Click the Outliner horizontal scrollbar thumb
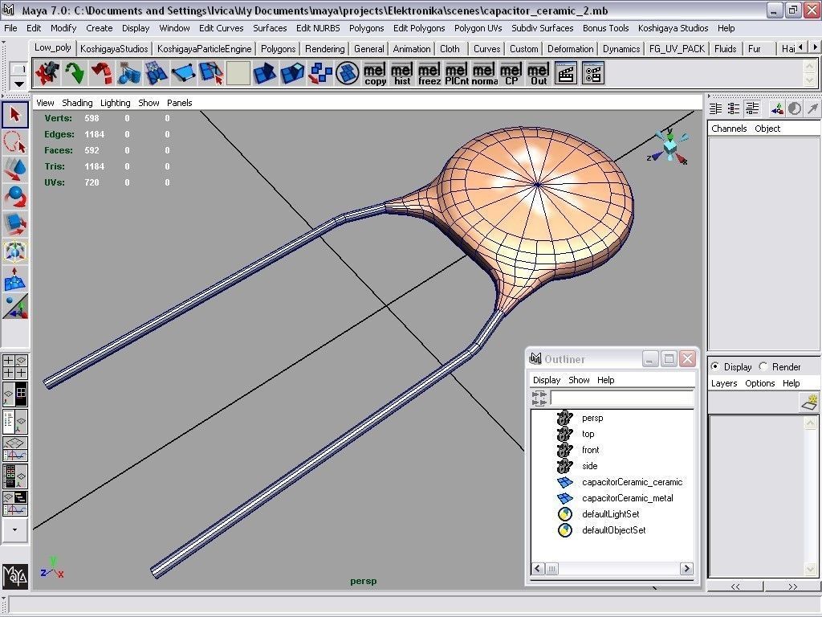The image size is (822, 617). point(551,569)
